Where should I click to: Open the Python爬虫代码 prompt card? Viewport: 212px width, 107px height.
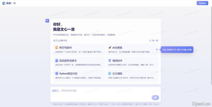(79, 76)
